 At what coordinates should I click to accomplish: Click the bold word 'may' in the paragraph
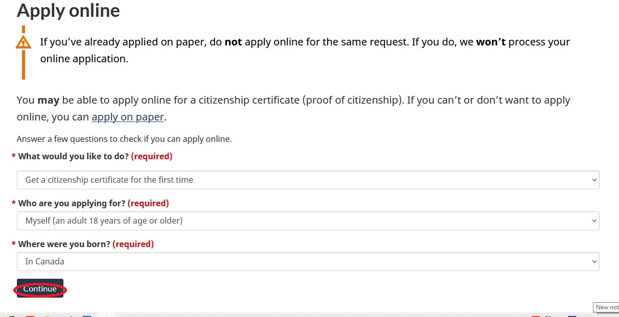[49, 100]
